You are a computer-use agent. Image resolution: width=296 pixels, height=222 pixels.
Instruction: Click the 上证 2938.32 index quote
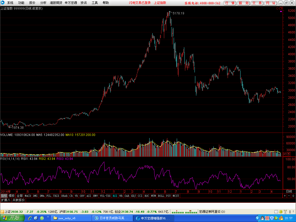click(14, 212)
